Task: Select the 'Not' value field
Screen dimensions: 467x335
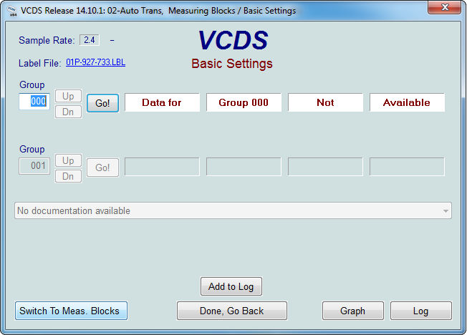Action: pos(325,102)
